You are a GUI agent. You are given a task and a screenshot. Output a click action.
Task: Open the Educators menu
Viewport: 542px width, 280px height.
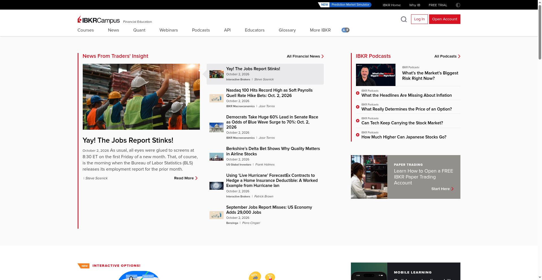pyautogui.click(x=255, y=30)
